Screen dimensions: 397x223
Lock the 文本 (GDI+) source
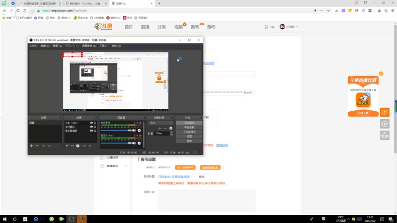coord(95,123)
